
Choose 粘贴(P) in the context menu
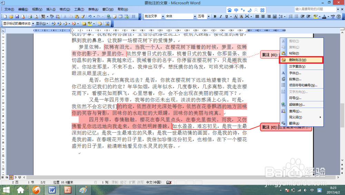(302, 53)
